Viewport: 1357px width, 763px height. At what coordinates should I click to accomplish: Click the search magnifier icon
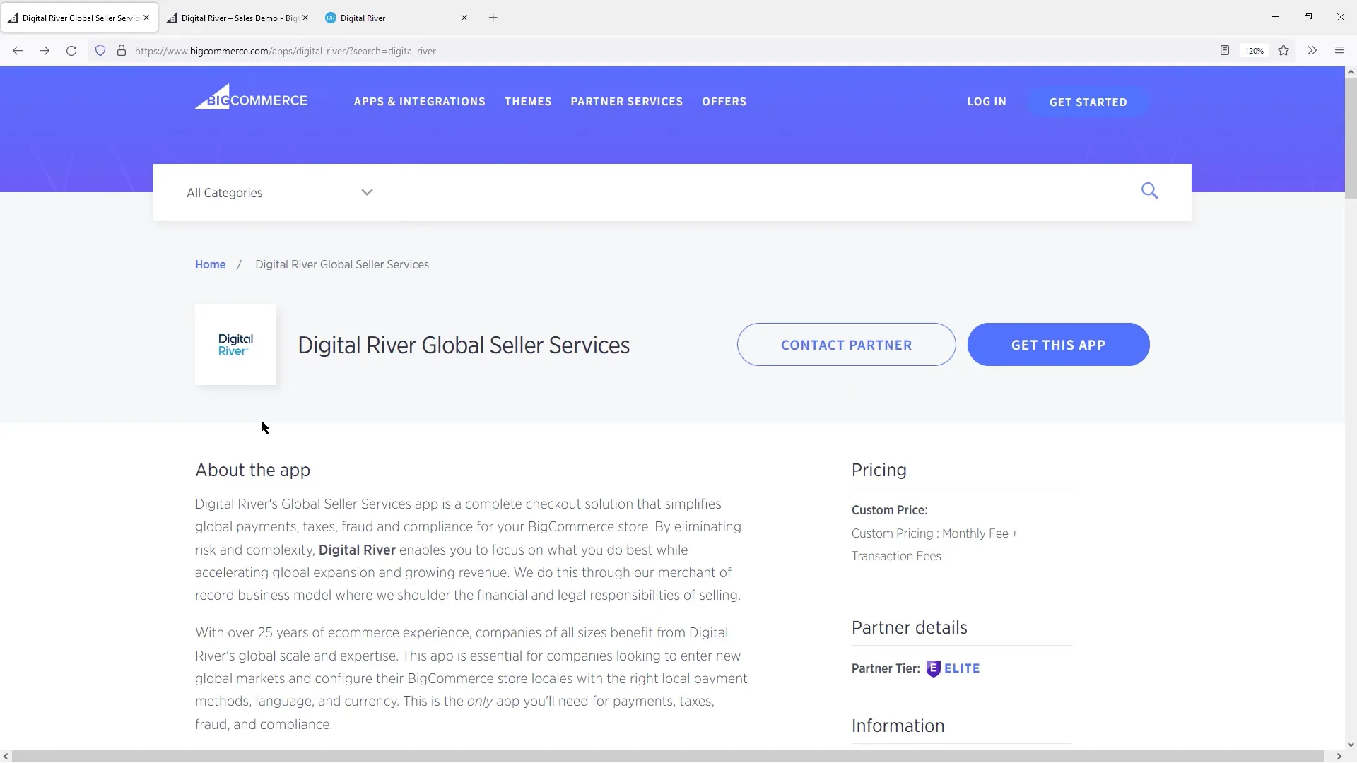point(1149,190)
